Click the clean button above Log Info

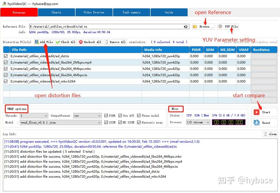(x=270, y=134)
